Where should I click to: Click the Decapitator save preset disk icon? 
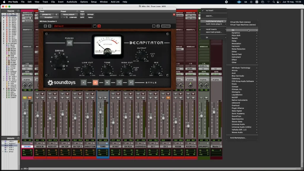(x=95, y=26)
